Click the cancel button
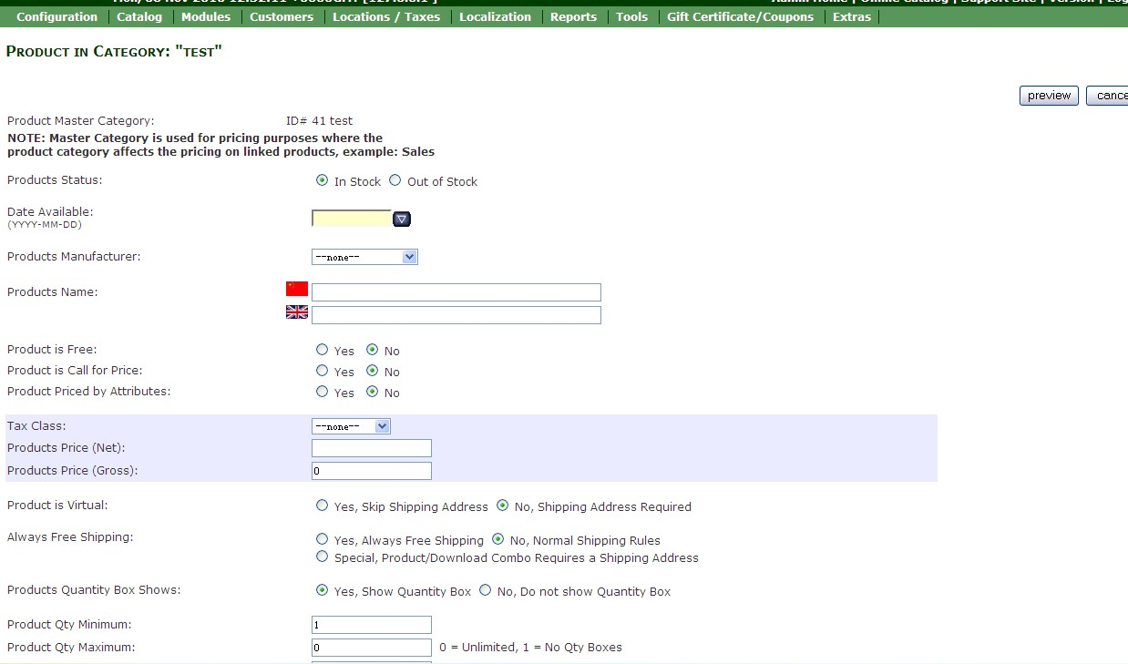 tap(1108, 96)
